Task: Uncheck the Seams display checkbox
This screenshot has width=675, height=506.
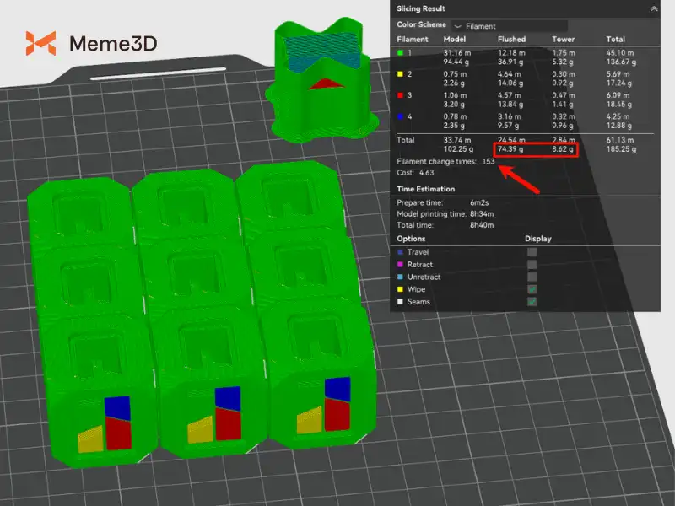Action: [x=532, y=302]
